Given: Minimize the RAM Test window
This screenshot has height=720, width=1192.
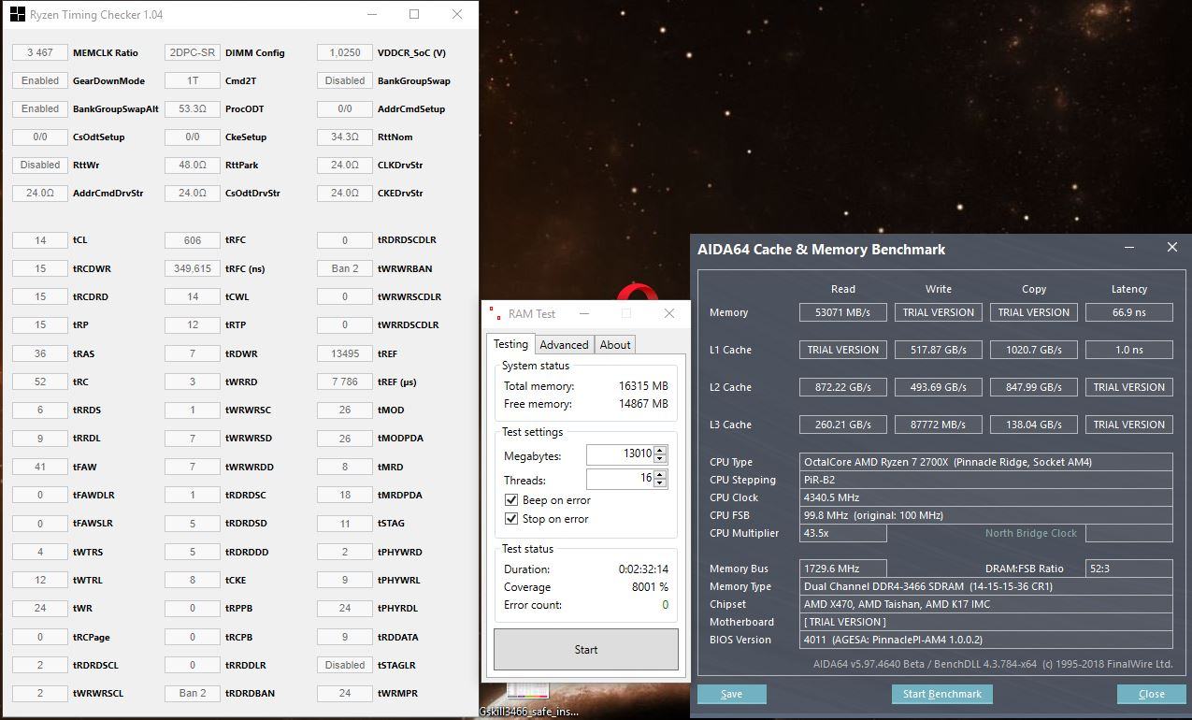Looking at the screenshot, I should (x=584, y=314).
